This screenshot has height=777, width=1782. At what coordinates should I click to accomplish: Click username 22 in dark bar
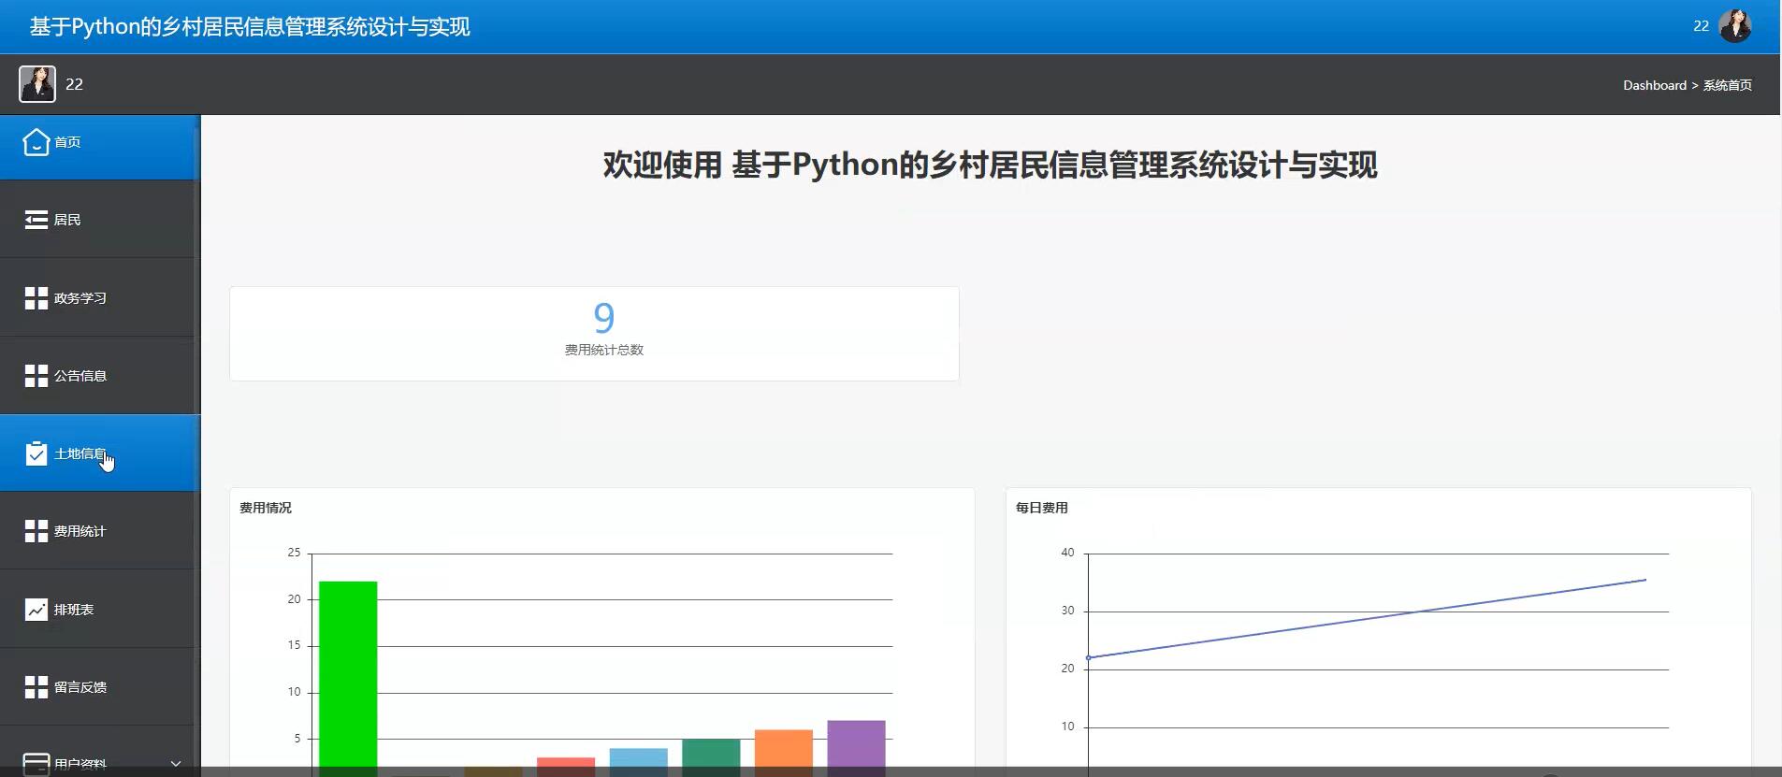(75, 84)
